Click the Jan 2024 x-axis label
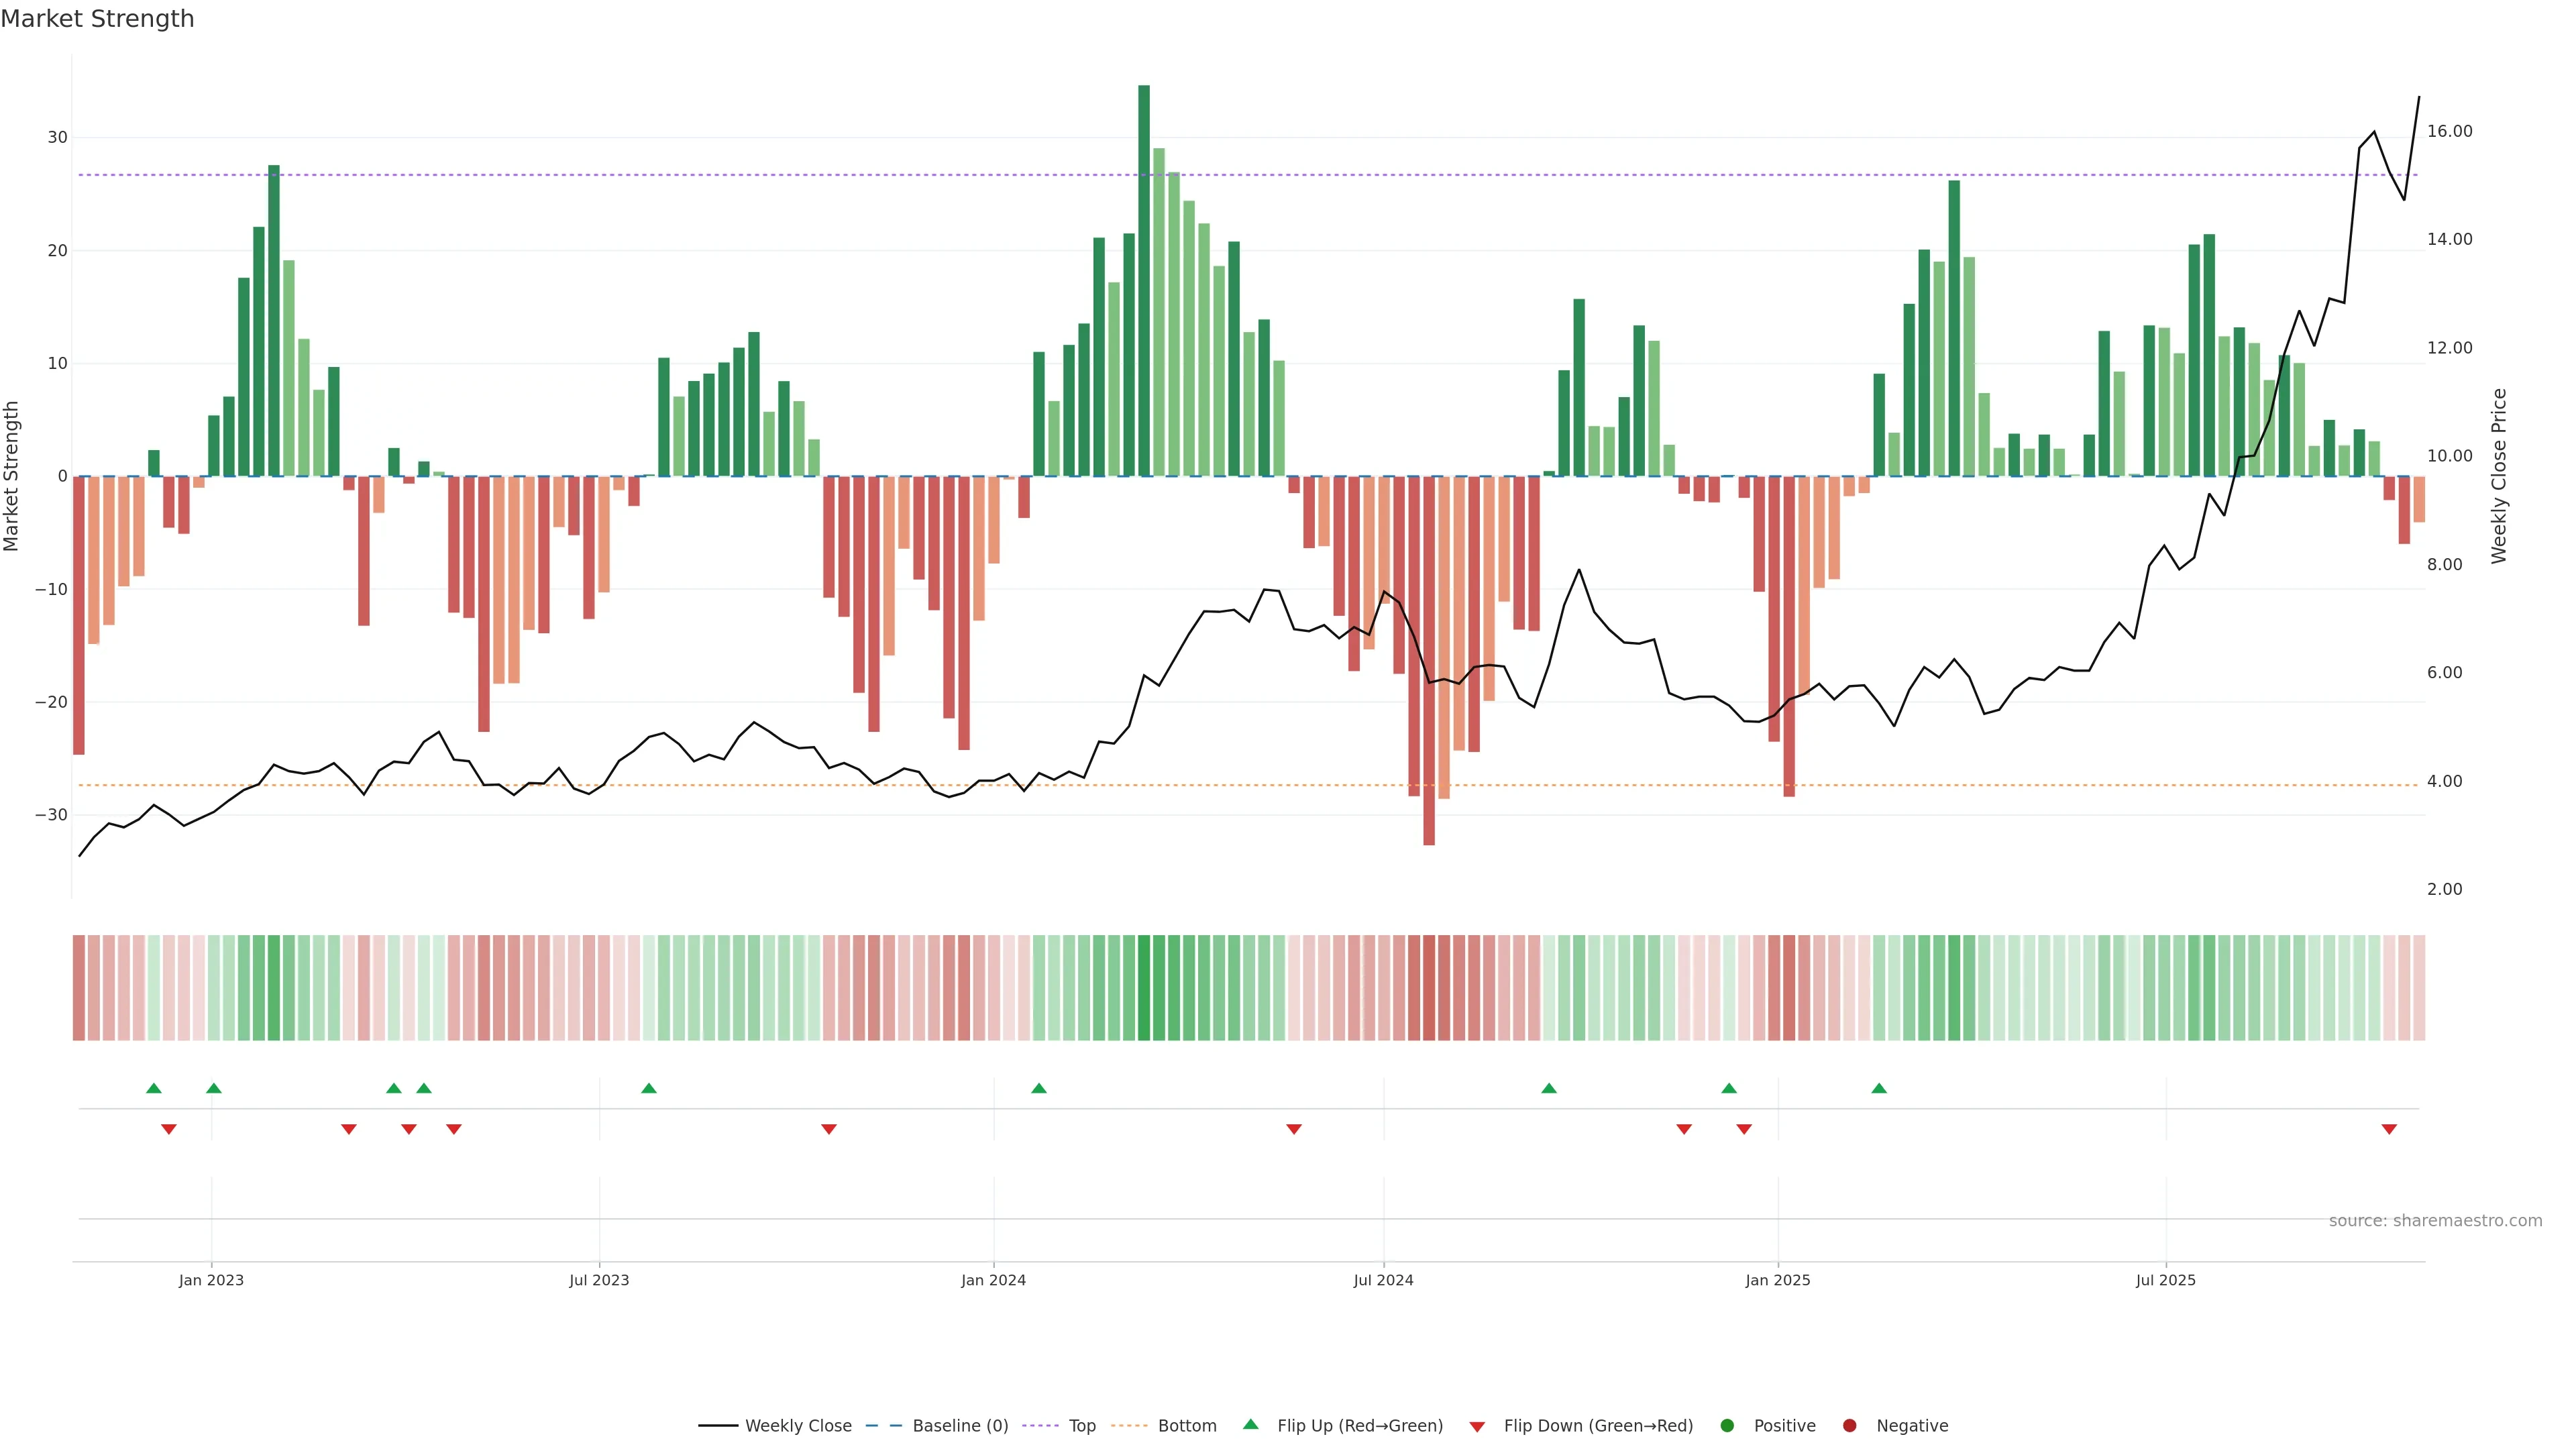This screenshot has height=1449, width=2576. click(x=993, y=1280)
